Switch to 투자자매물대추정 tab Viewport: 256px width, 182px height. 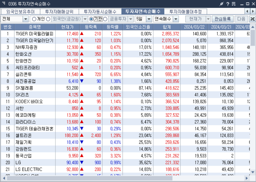pos(185,12)
